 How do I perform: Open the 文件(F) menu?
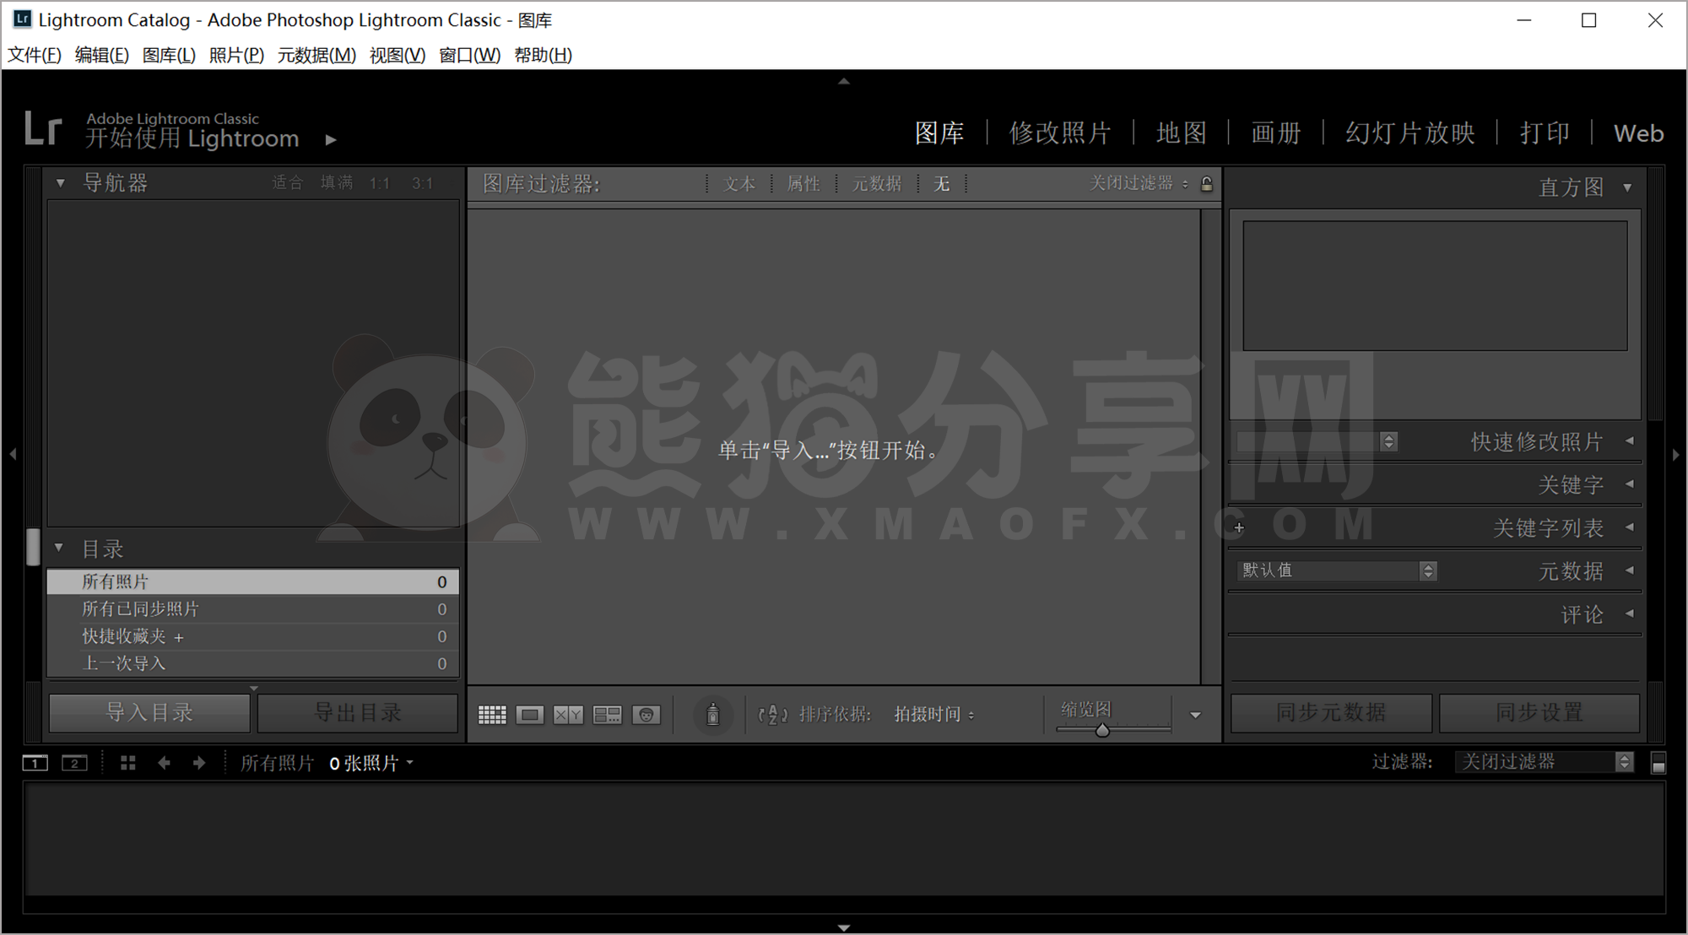pos(33,55)
